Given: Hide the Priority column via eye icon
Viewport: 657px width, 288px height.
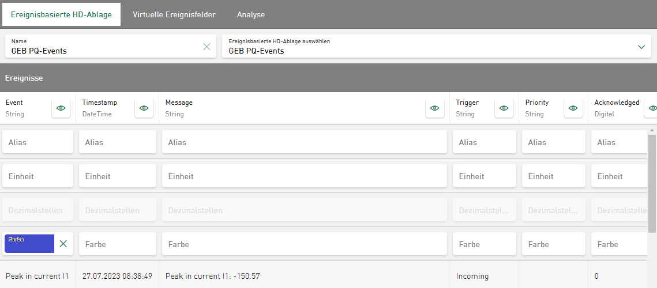Looking at the screenshot, I should (x=573, y=108).
